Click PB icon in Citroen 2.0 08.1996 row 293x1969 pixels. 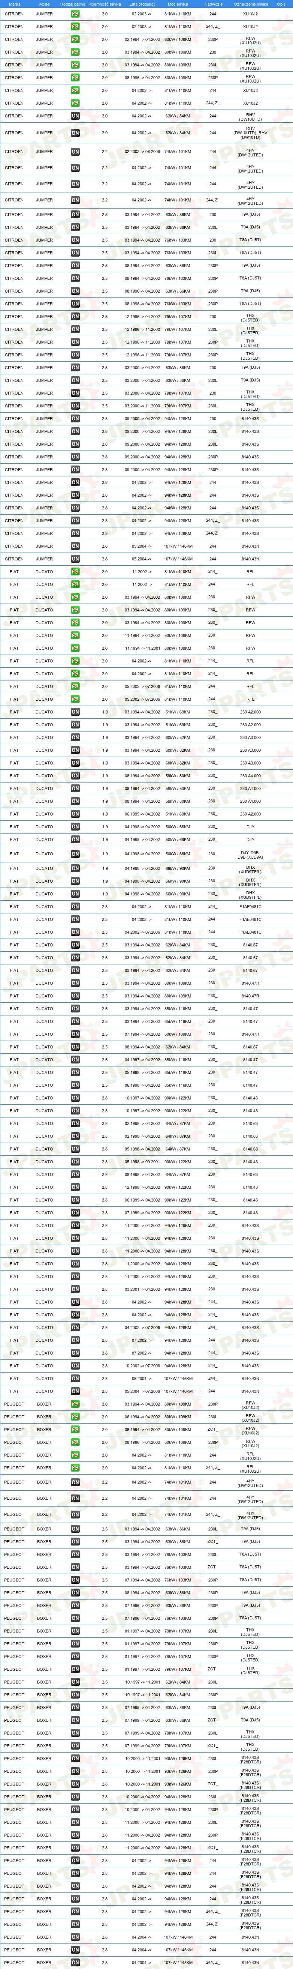pos(75,78)
